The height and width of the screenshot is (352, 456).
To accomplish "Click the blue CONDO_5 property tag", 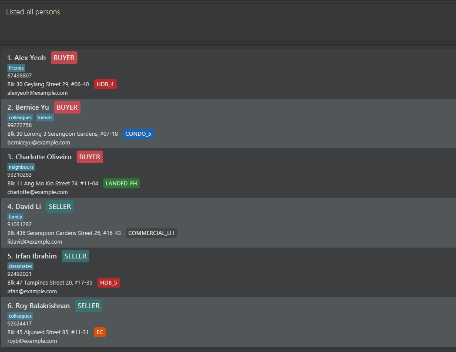I will pyautogui.click(x=138, y=134).
